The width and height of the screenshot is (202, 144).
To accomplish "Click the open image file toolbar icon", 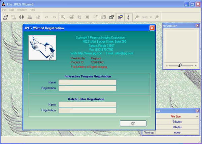I will (6, 17).
